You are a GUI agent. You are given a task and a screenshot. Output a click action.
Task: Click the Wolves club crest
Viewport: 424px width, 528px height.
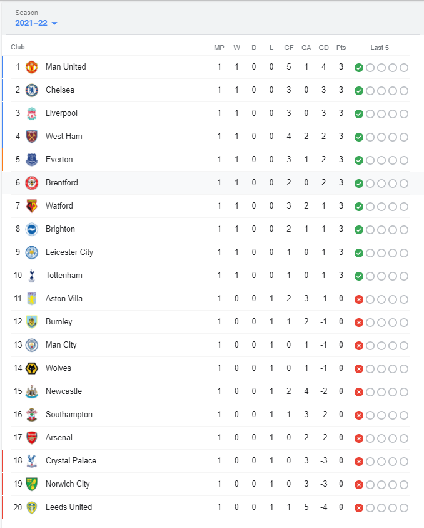coord(32,368)
